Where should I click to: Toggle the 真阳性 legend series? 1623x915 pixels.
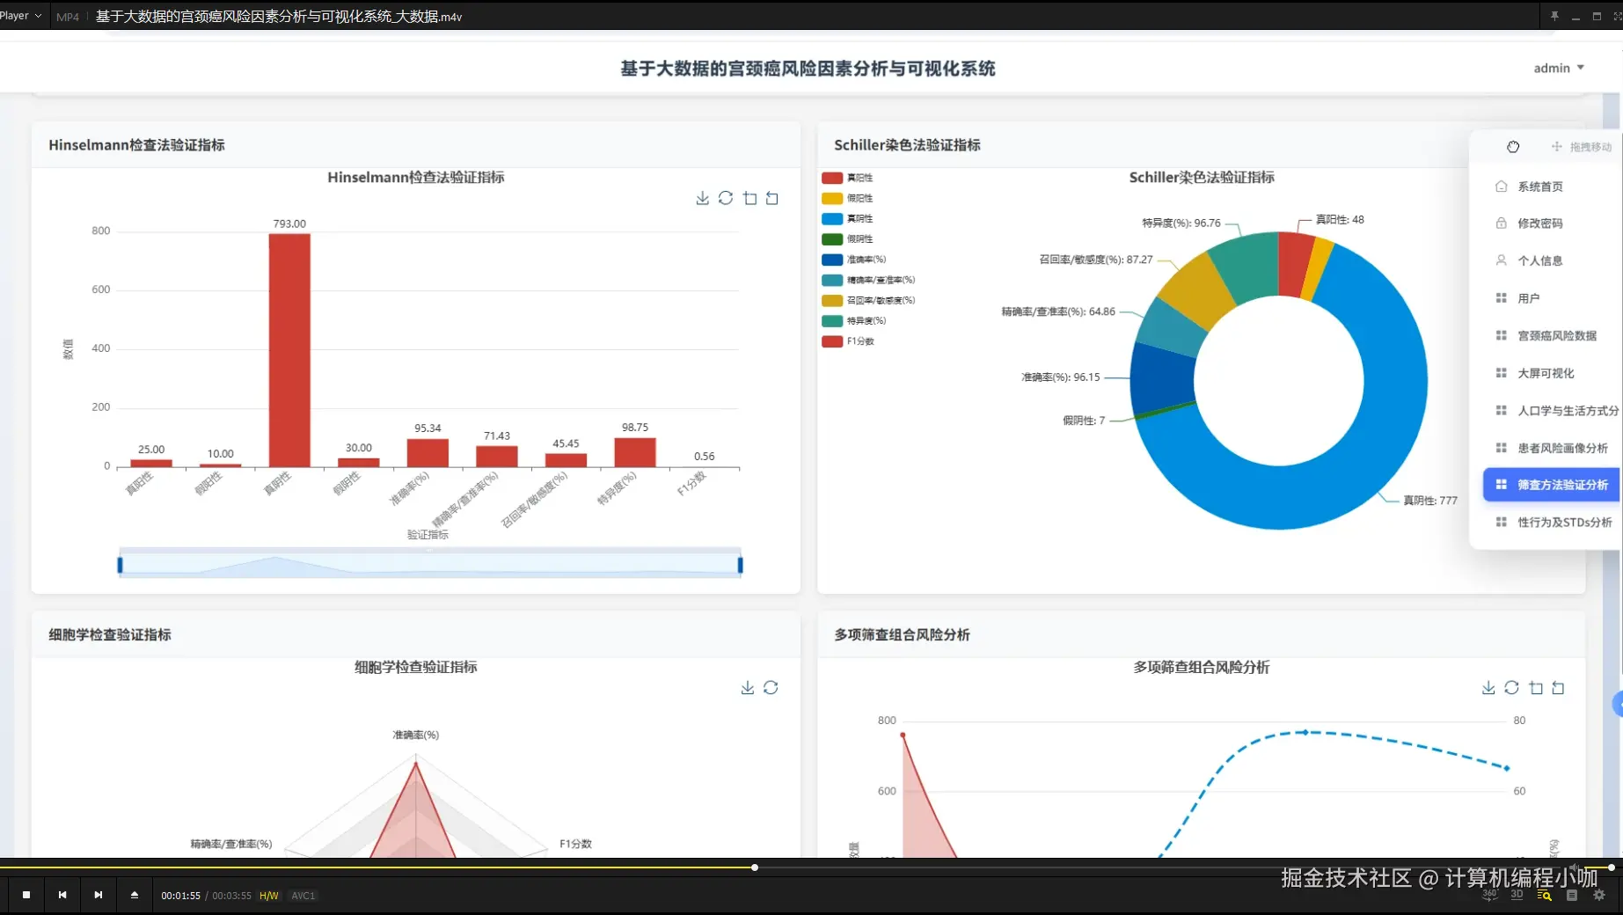tap(847, 178)
